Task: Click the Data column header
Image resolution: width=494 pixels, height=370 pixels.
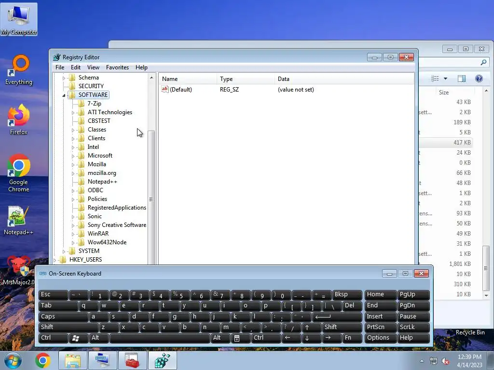Action: click(344, 79)
